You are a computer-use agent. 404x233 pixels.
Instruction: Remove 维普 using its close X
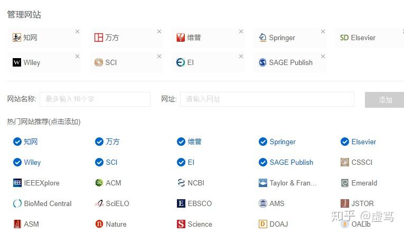(x=241, y=32)
